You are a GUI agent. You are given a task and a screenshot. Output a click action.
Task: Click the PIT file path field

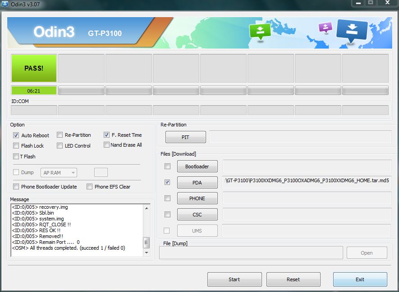point(300,137)
